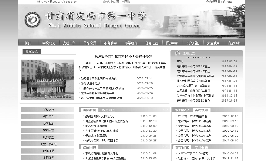Go to 安全教育 navigation item
This screenshot has width=266, height=161.
coord(213,43)
